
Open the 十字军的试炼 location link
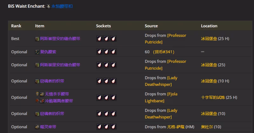pos(213,98)
